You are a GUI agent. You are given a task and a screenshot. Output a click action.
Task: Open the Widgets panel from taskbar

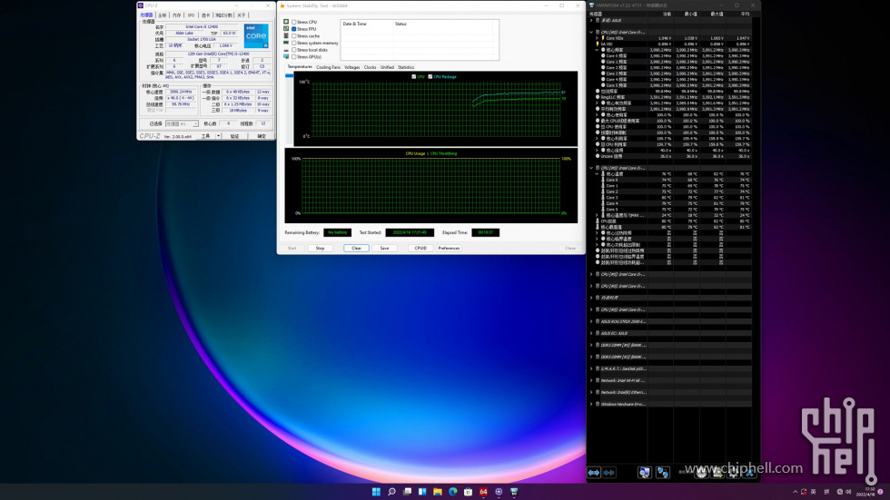(x=422, y=492)
